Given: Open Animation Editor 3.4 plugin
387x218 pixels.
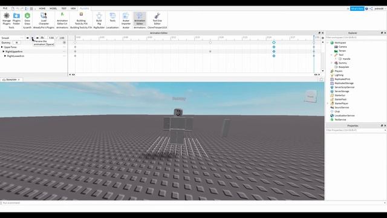Looking at the screenshot, I should click(62, 19).
